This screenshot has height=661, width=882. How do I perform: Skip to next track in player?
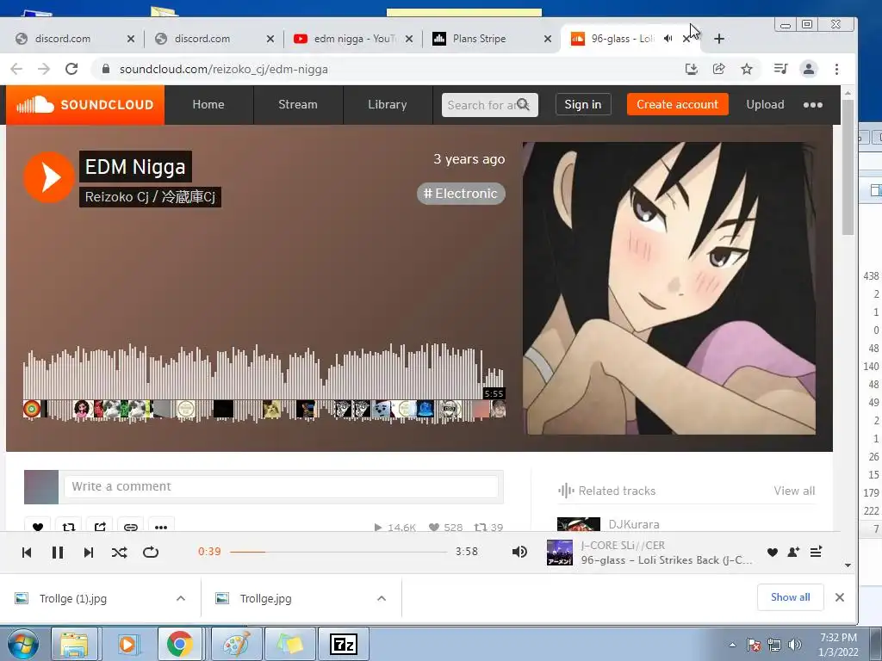coord(89,553)
